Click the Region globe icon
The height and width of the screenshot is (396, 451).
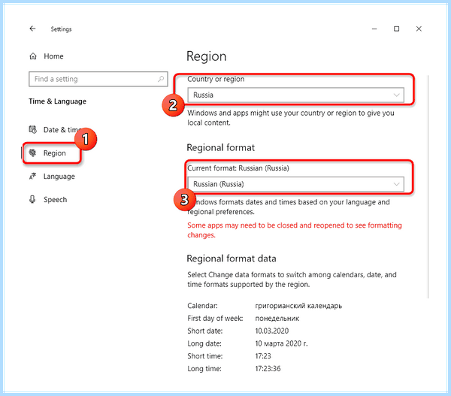coord(33,153)
